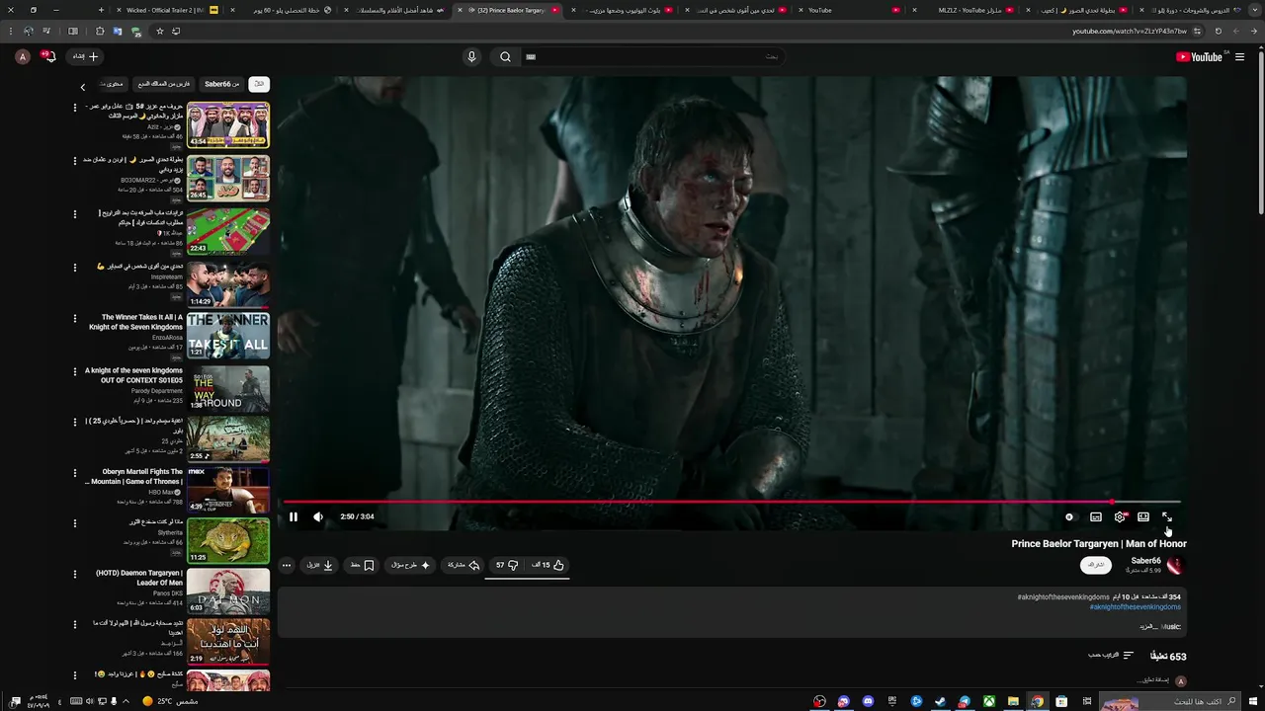Viewport: 1265px width, 711px height.
Task: Click the magnifier search button
Action: 505,57
